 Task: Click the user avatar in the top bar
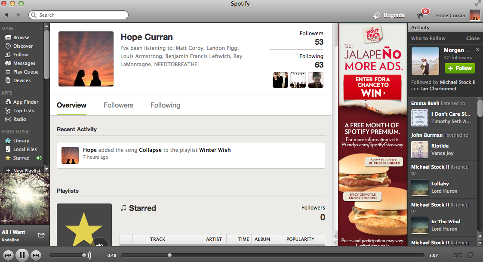click(475, 15)
